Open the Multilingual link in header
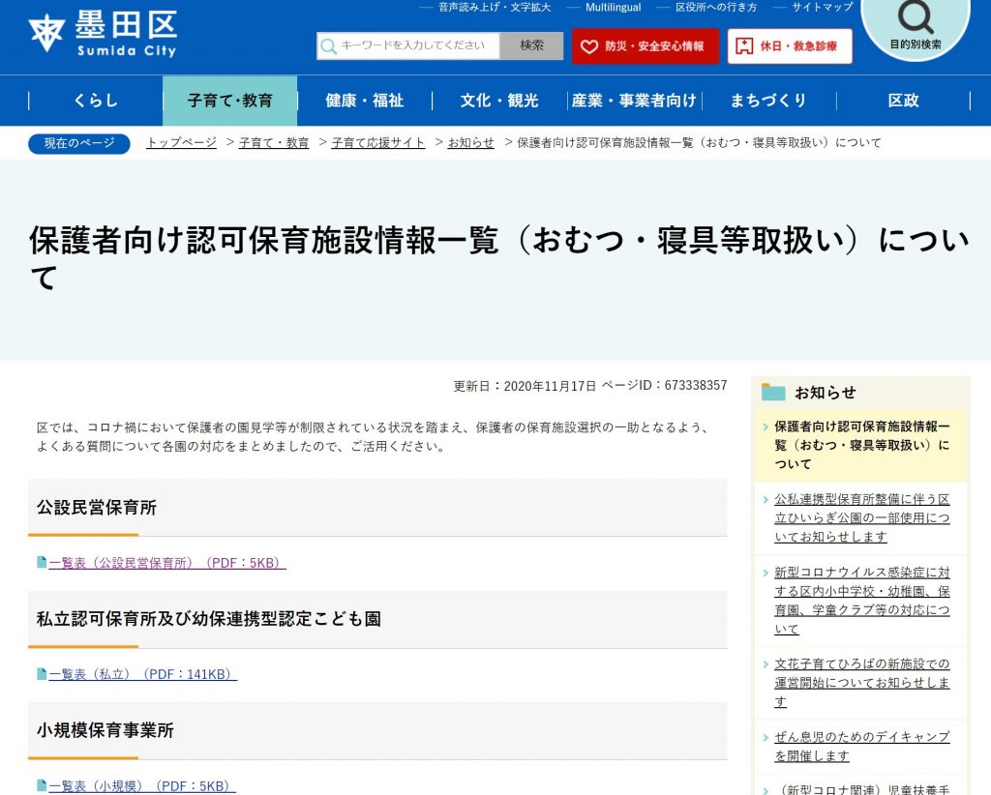This screenshot has height=795, width=991. (x=613, y=8)
